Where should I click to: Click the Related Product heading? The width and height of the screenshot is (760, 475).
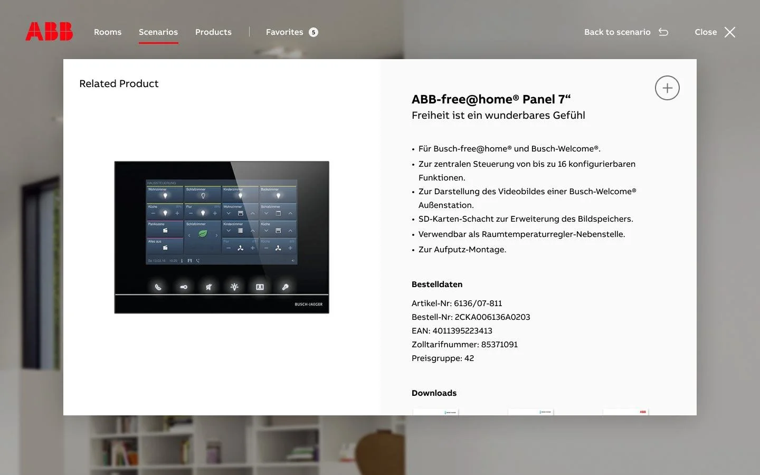point(119,83)
